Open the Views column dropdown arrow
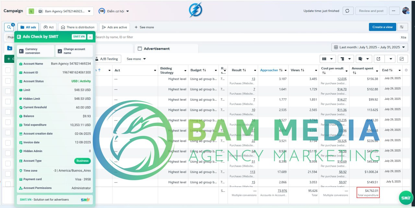This screenshot has width=415, height=208. pos(316,70)
